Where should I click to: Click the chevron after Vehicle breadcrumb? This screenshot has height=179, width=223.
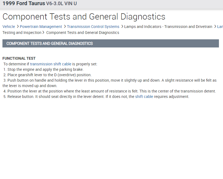[17, 27]
